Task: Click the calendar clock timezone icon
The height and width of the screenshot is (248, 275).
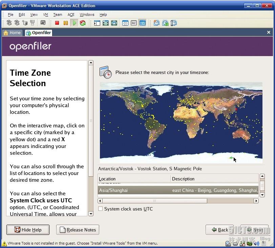Action: pos(105,72)
